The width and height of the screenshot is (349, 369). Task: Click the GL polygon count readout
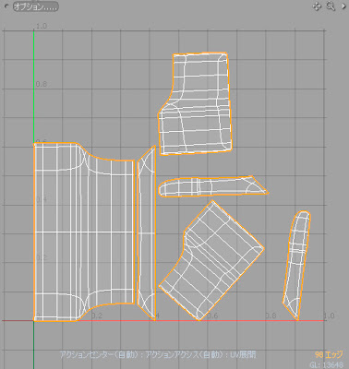(326, 365)
